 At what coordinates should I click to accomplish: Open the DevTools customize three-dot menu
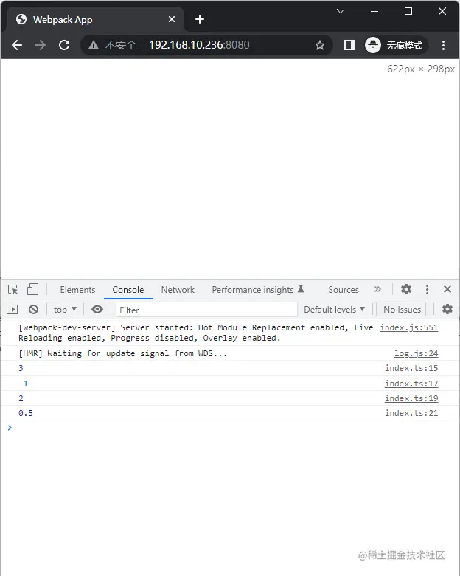(427, 289)
